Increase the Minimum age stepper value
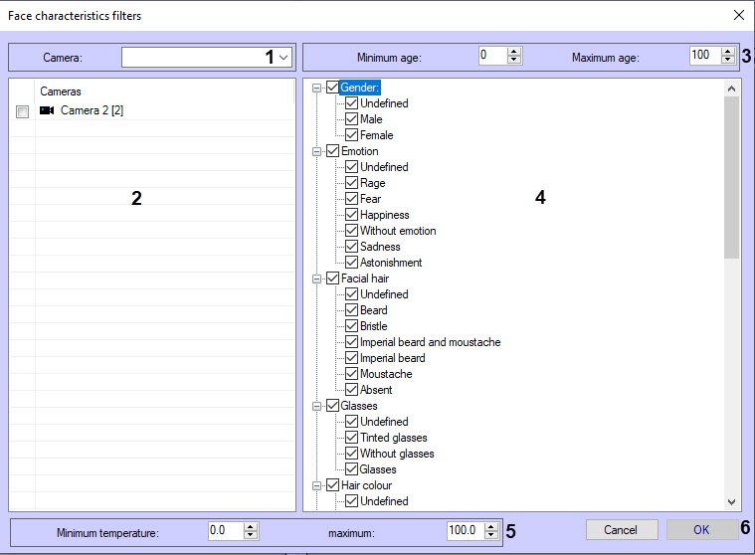The image size is (755, 555). tap(514, 52)
